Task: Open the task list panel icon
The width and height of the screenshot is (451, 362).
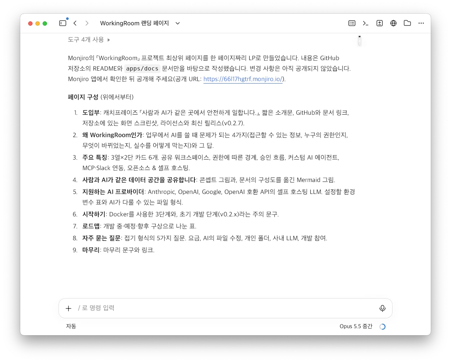Action: pos(352,23)
